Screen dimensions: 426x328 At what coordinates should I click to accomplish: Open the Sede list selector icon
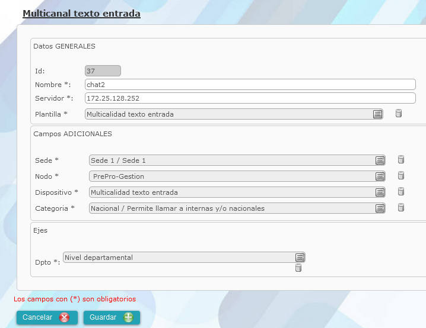tap(380, 160)
